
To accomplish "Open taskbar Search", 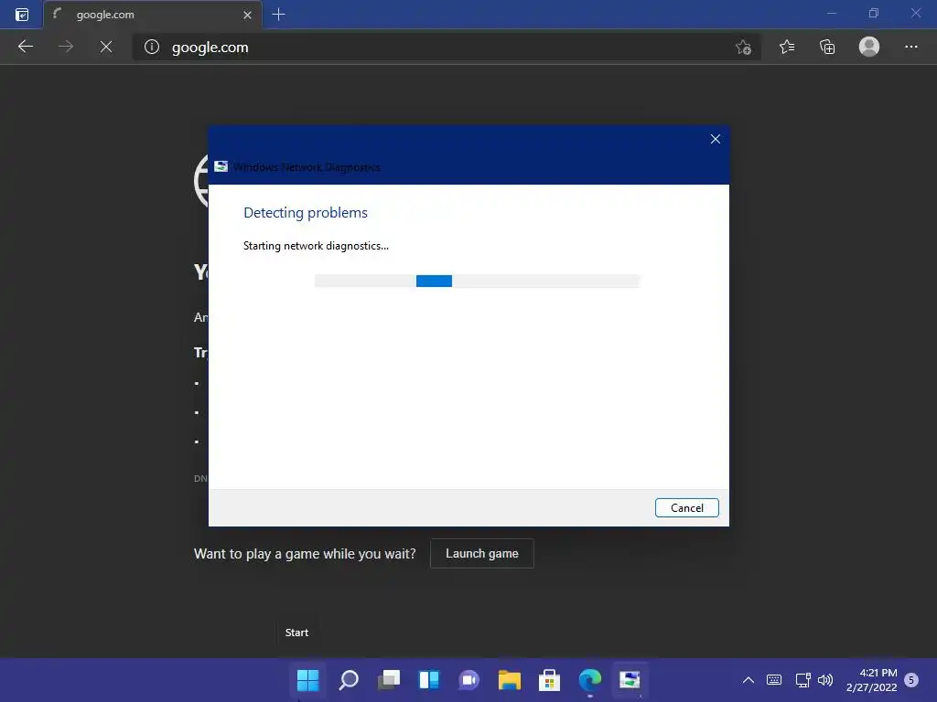I will (349, 679).
